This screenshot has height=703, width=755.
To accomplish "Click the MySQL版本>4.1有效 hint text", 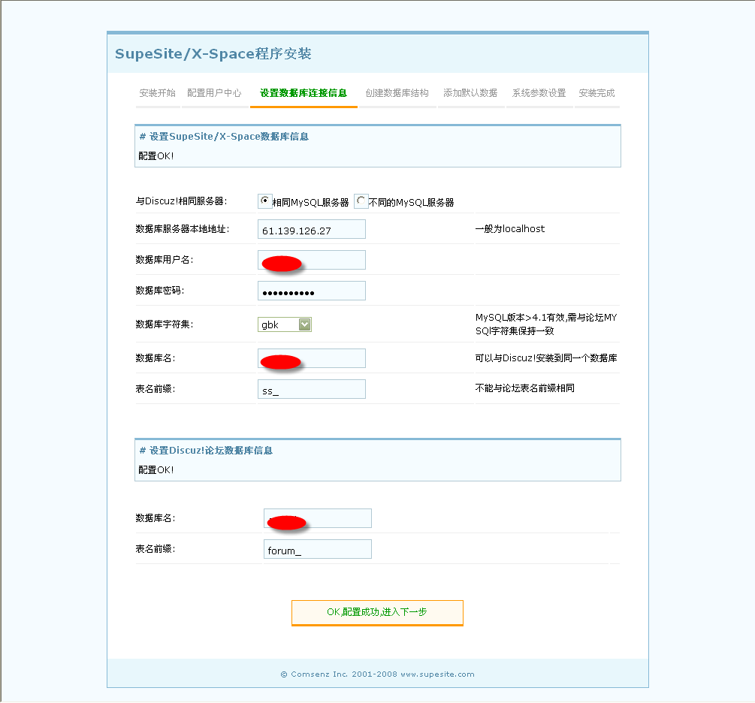I will tap(546, 324).
